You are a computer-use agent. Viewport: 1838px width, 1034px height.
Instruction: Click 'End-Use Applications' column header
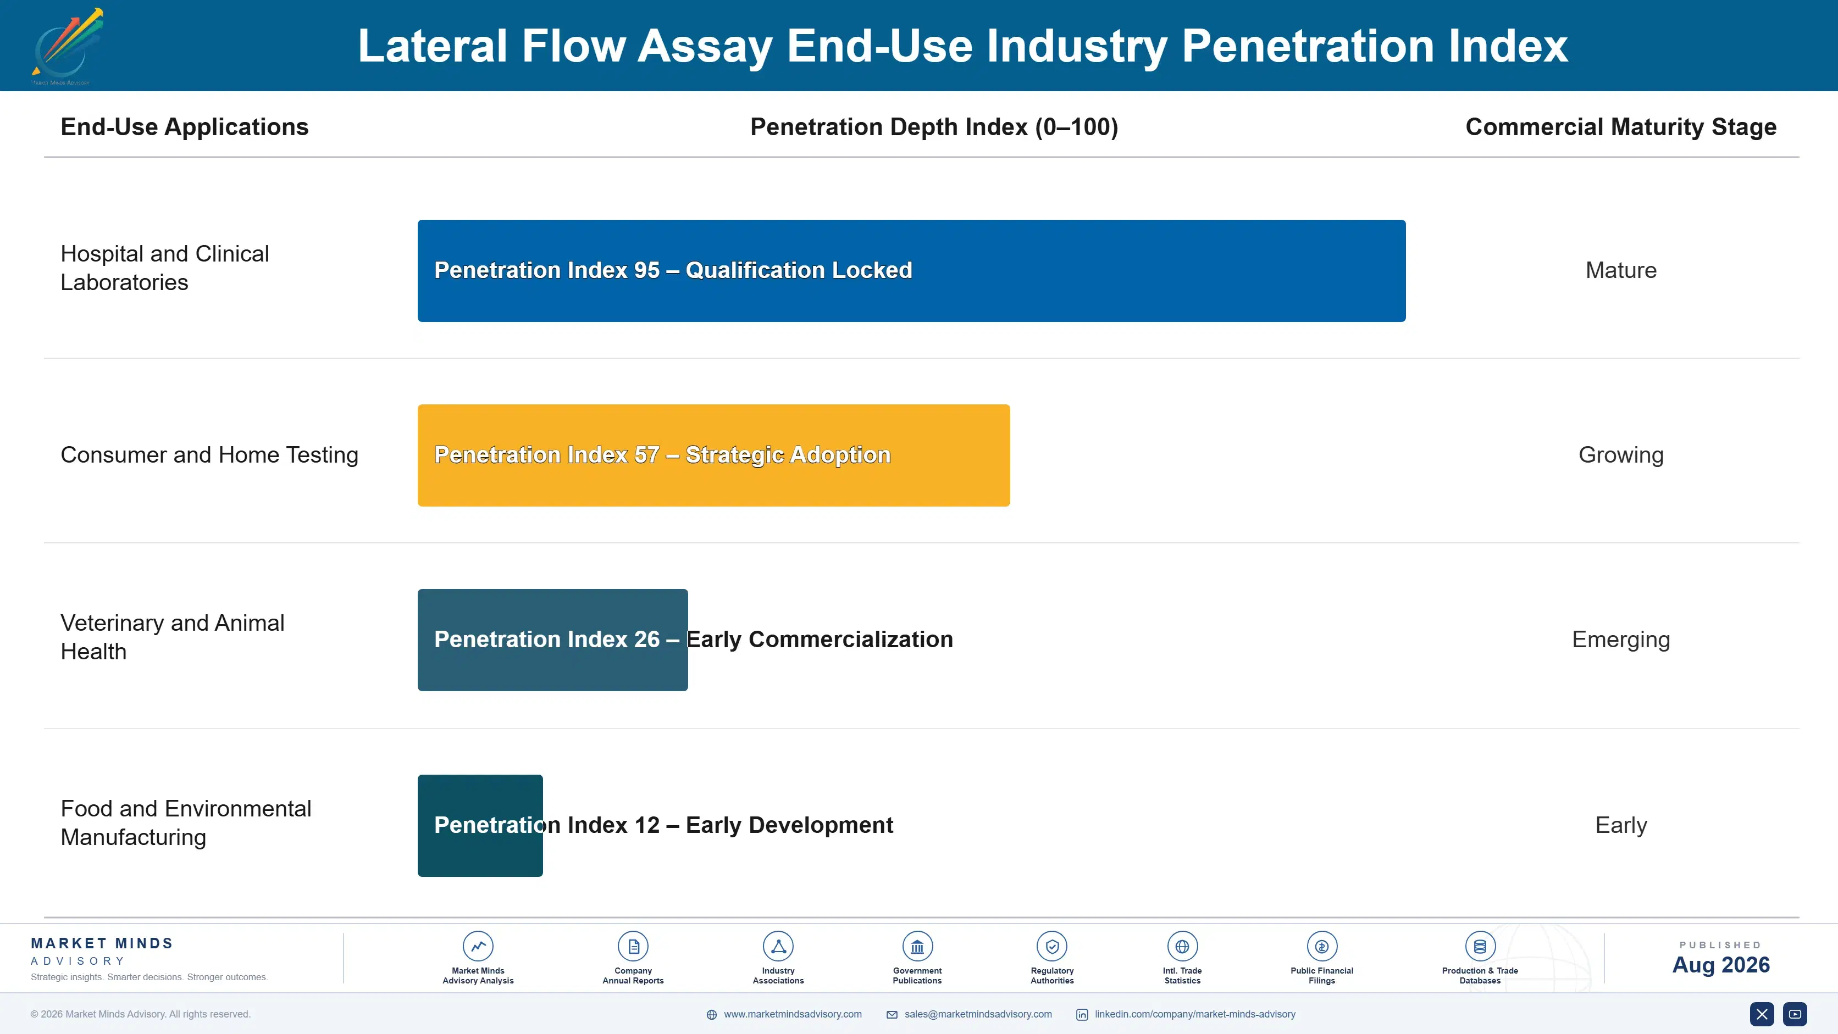[x=184, y=127]
